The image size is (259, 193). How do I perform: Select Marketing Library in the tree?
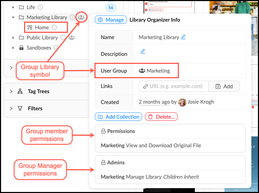pos(47,17)
